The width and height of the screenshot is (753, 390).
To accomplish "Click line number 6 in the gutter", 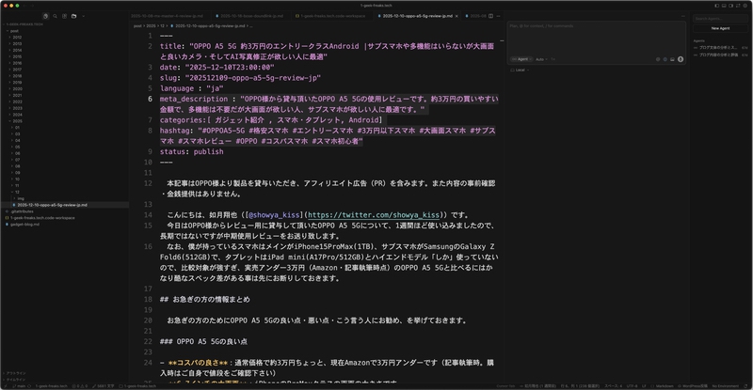I will 150,99.
